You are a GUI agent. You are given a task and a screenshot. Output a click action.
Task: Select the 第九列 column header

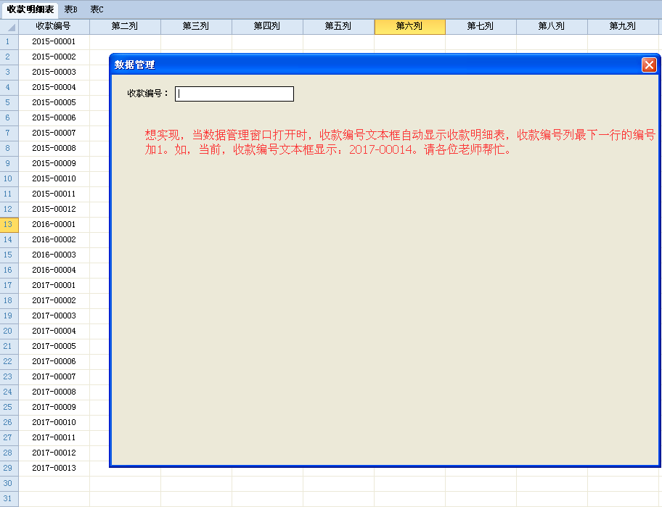[x=623, y=26]
